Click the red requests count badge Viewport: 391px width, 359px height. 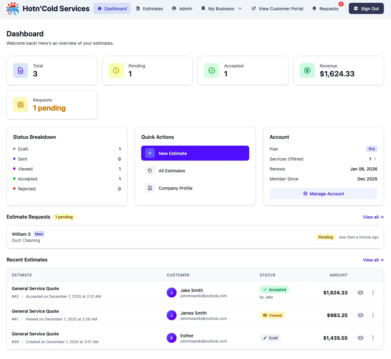(341, 4)
